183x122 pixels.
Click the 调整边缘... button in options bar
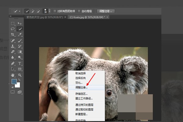(106, 11)
